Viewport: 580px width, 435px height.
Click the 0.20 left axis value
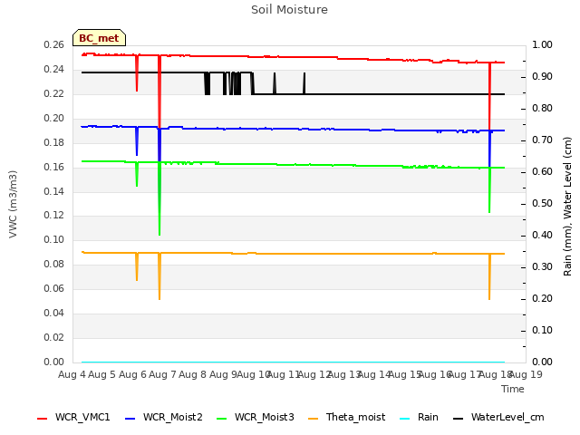54,118
